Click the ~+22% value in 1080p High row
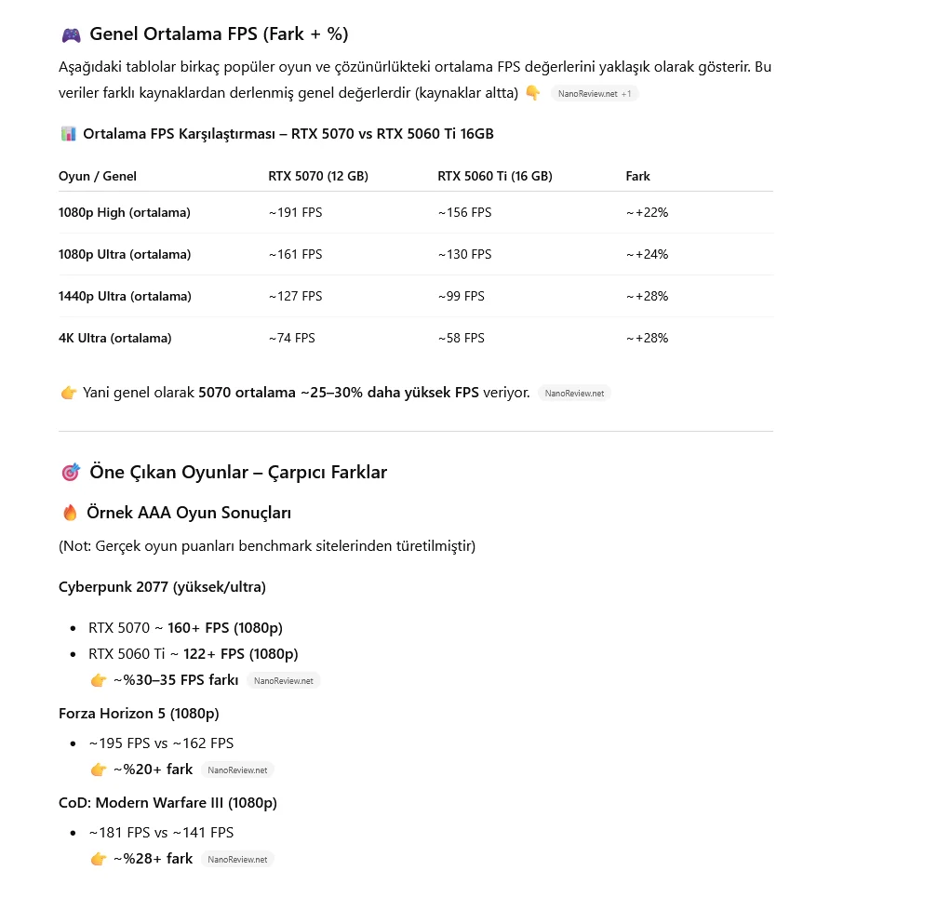This screenshot has height=897, width=937. tap(647, 212)
